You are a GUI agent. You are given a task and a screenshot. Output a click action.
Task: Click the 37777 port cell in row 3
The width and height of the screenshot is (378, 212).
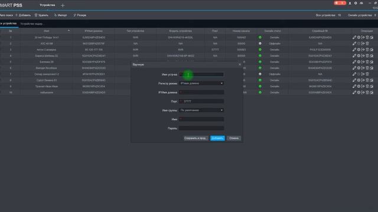[x=215, y=49]
